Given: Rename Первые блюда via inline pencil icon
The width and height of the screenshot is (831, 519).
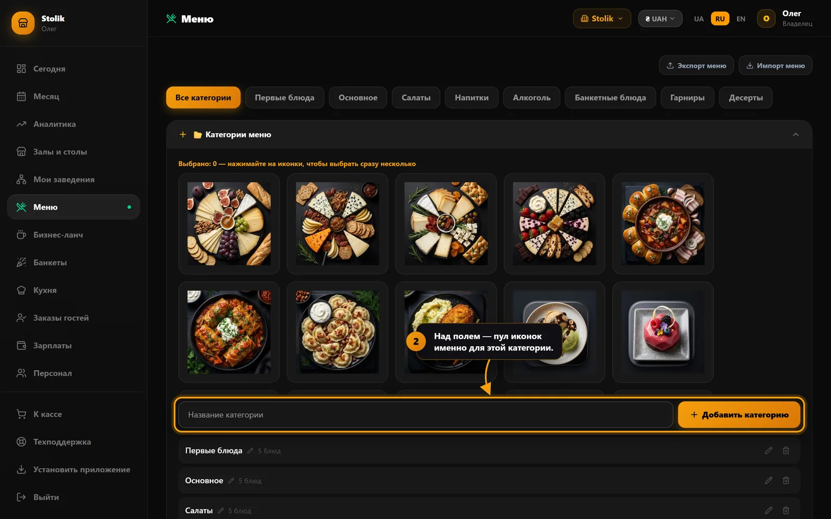Looking at the screenshot, I should pyautogui.click(x=250, y=450).
